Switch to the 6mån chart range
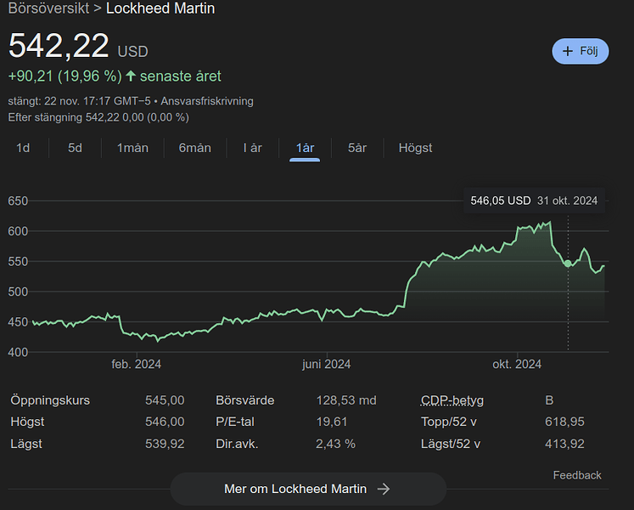The width and height of the screenshot is (634, 510). [x=195, y=148]
